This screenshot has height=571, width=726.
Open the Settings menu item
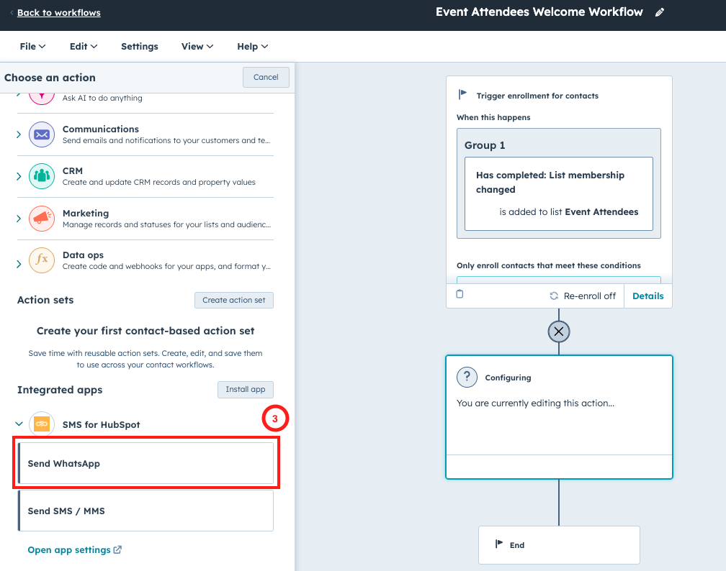click(x=140, y=46)
